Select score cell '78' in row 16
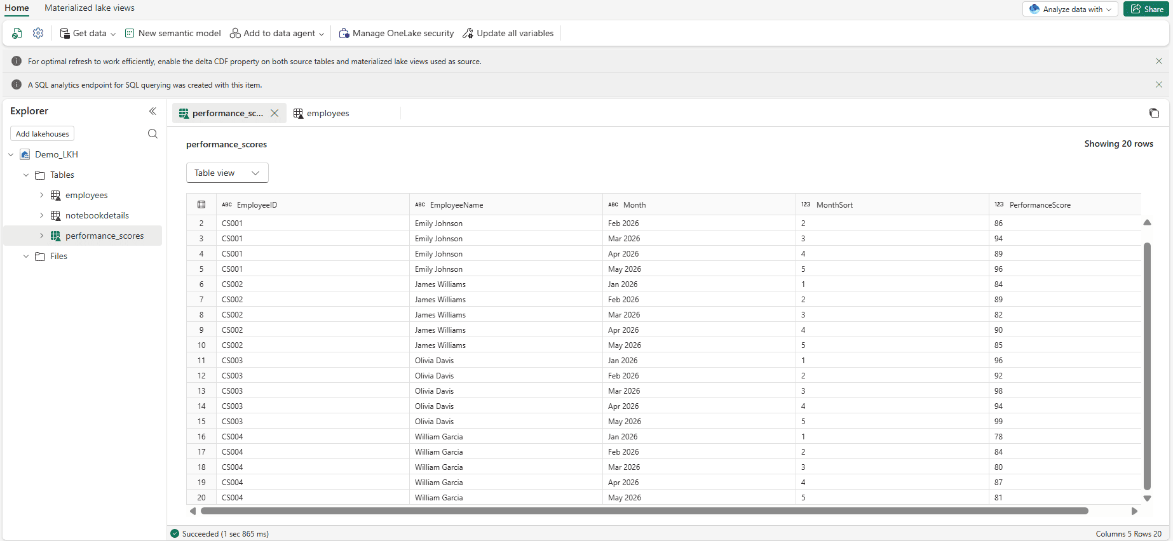This screenshot has width=1173, height=541. pos(1065,436)
